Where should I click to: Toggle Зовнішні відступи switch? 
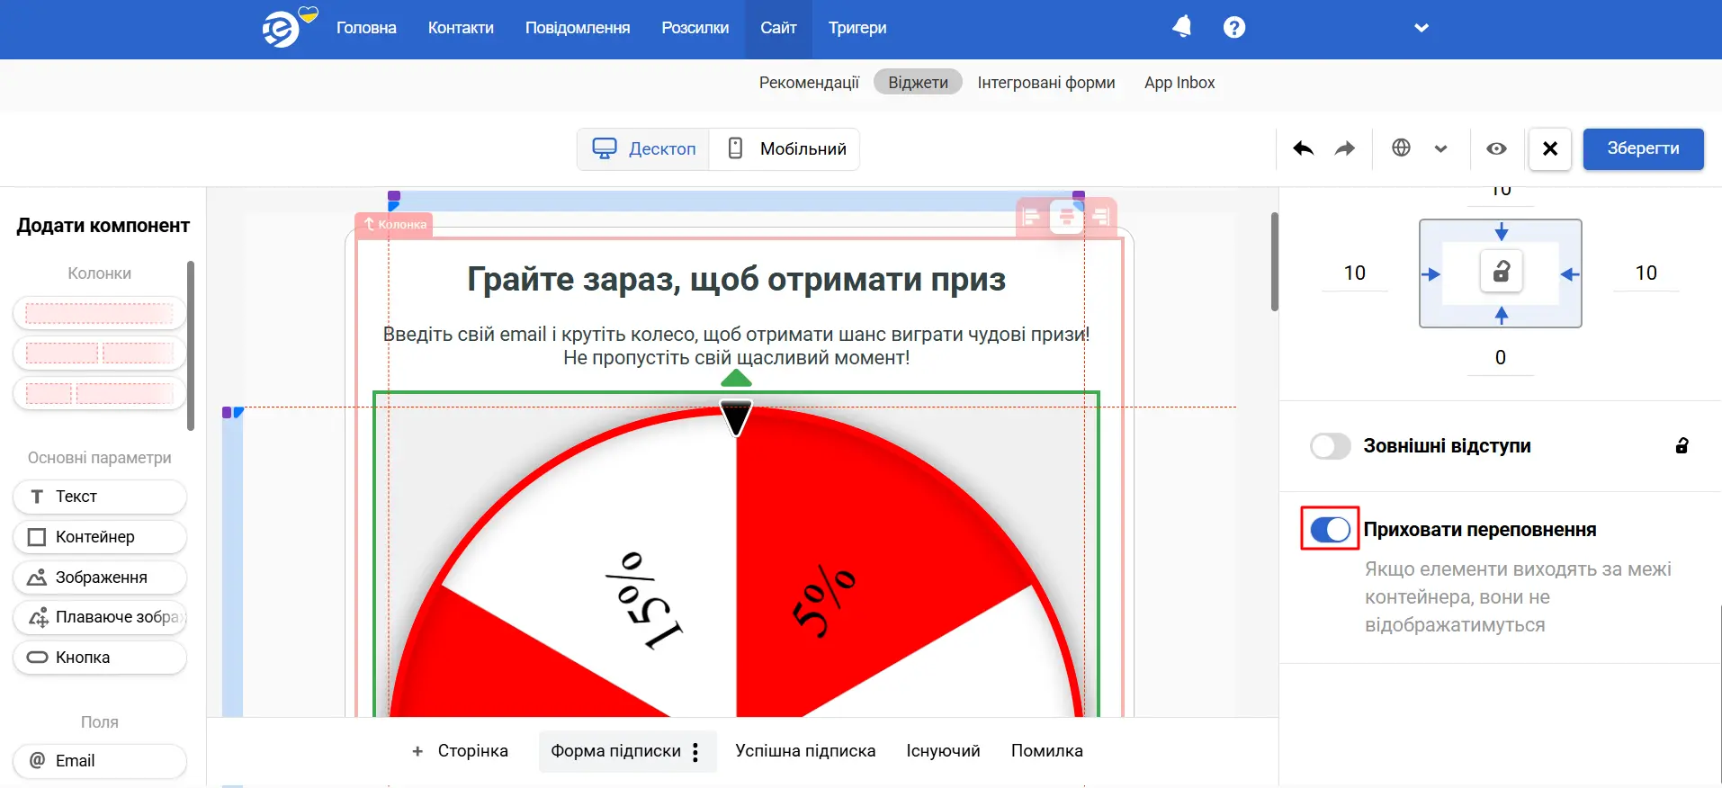point(1331,446)
